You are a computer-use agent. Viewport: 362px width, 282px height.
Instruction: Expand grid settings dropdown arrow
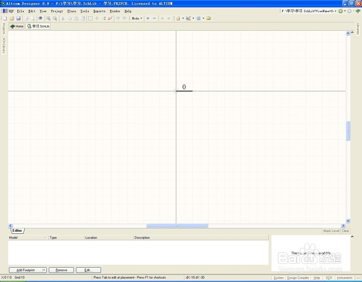coord(203,18)
